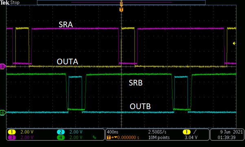Click the channel 1 yellow badge

click(x=12, y=132)
